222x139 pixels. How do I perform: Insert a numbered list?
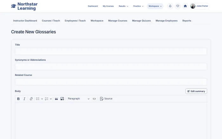47,99
